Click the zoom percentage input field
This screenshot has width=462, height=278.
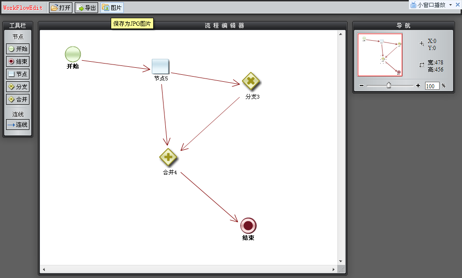[x=432, y=86]
